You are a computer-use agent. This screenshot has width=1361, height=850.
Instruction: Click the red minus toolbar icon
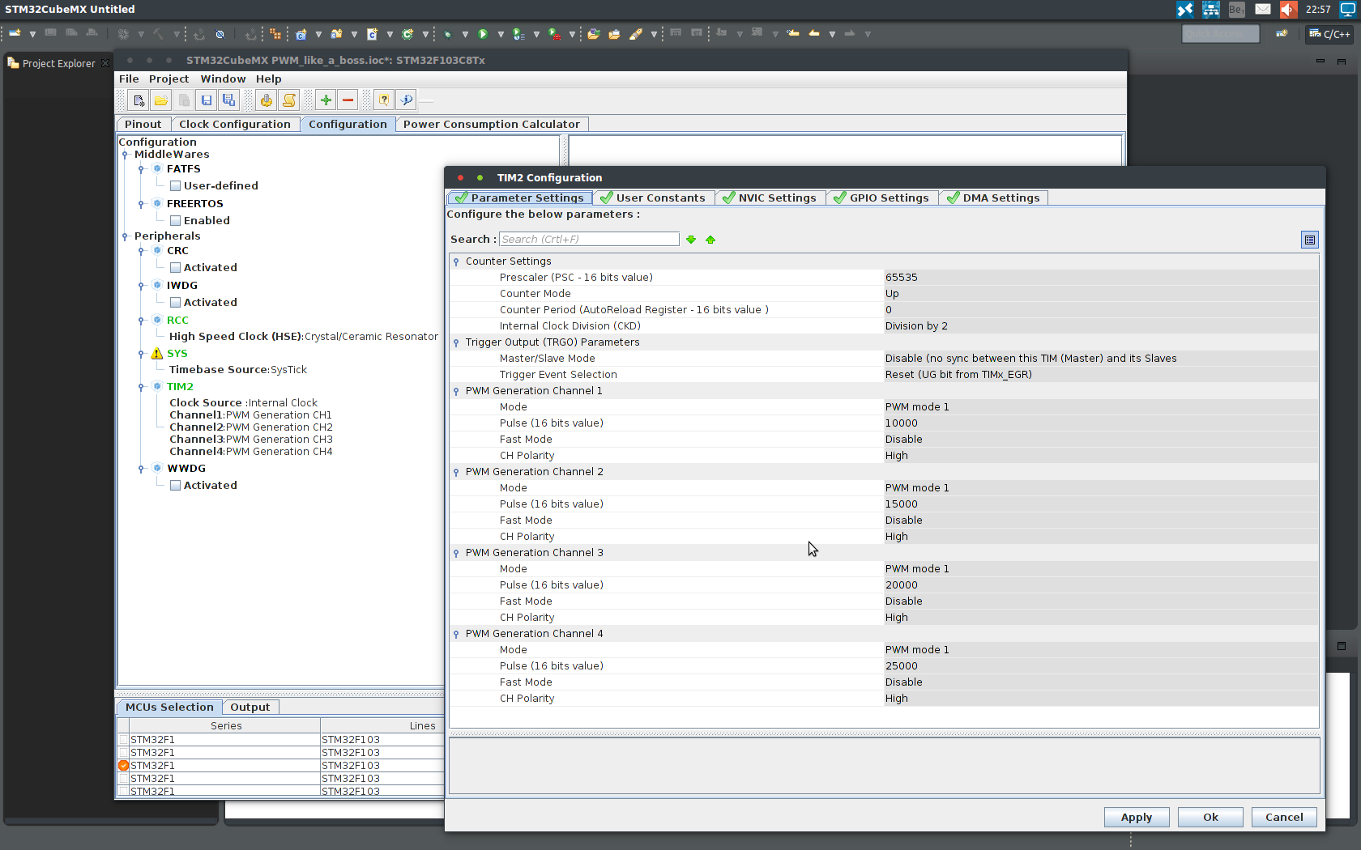click(348, 100)
